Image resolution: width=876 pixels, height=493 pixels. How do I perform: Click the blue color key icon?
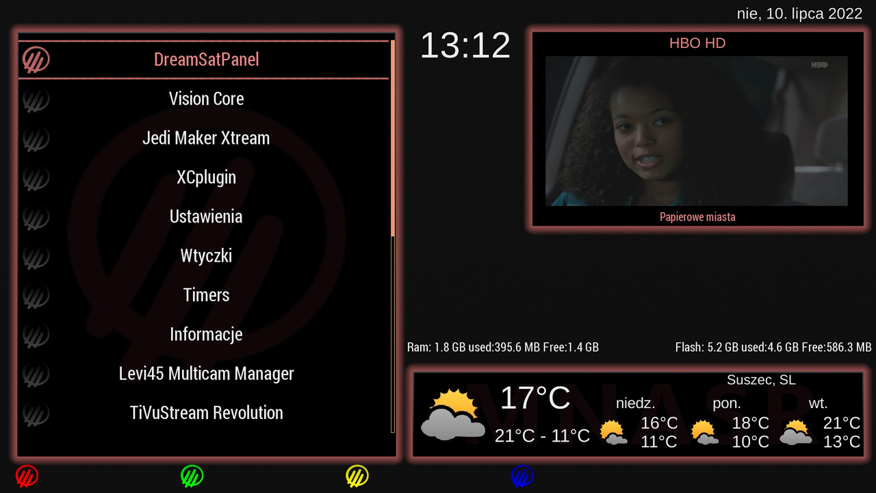522,476
